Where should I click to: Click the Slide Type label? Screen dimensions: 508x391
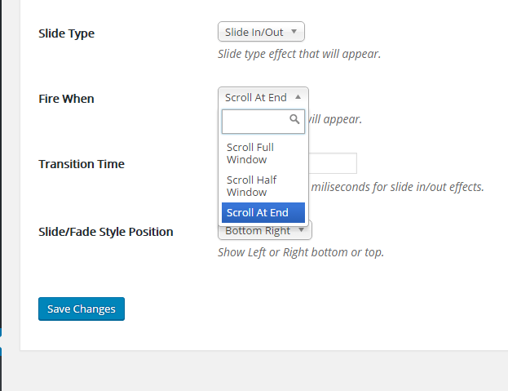(66, 33)
